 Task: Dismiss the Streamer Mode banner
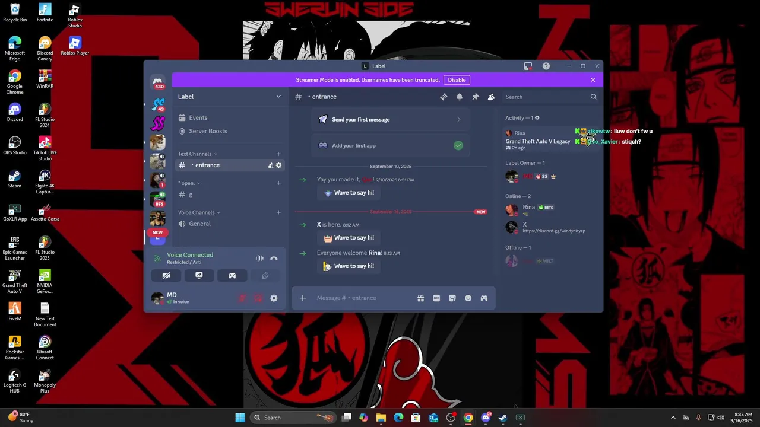tap(593, 80)
